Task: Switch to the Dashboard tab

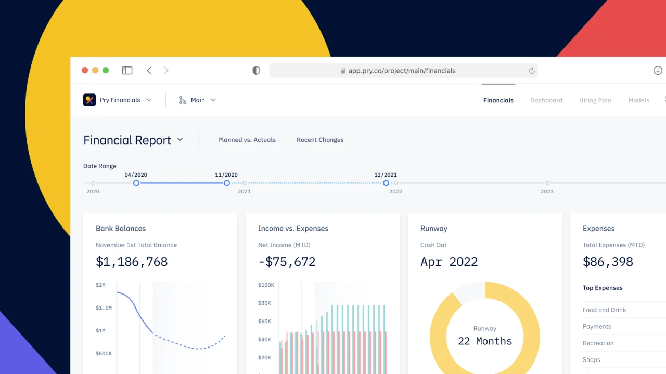Action: coord(546,100)
